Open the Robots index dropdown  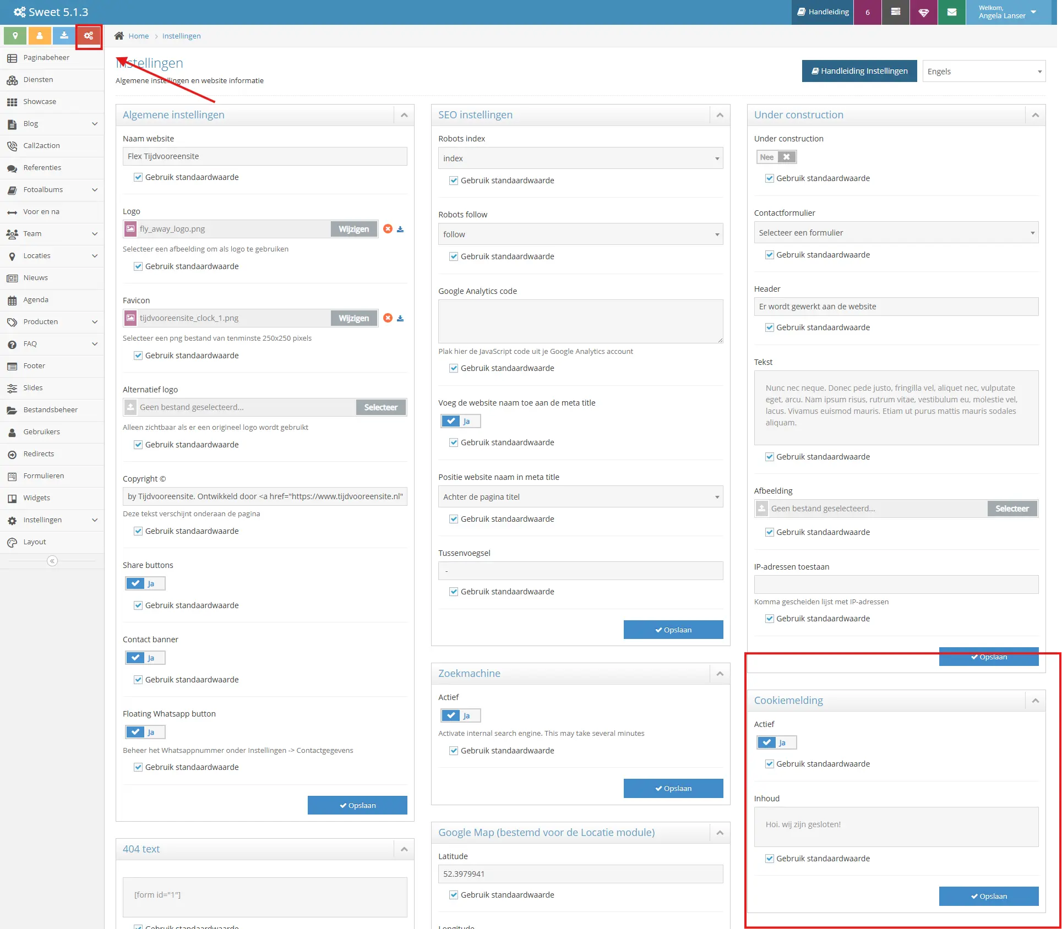[x=580, y=159]
